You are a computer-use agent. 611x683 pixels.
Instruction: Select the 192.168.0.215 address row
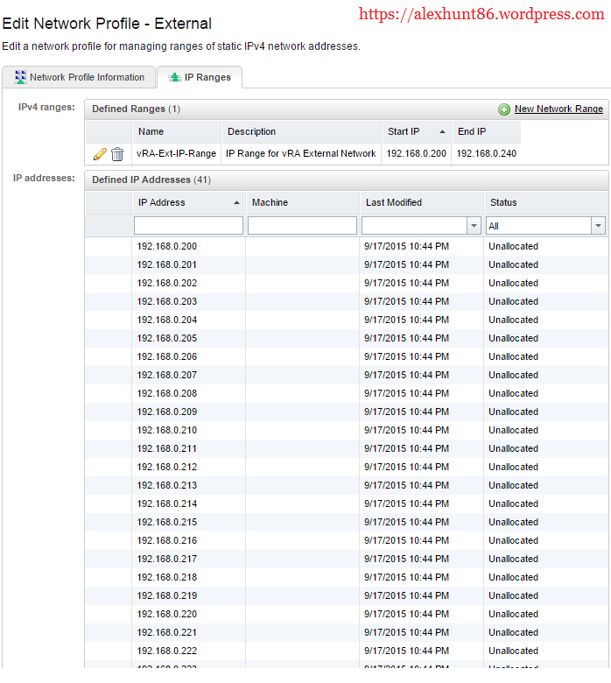[x=167, y=522]
